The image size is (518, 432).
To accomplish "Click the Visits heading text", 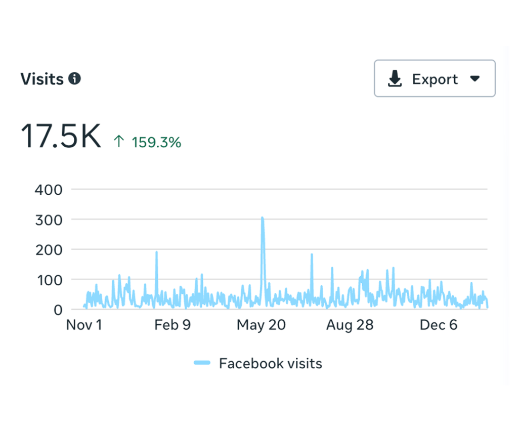I will [42, 79].
